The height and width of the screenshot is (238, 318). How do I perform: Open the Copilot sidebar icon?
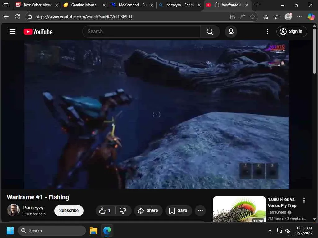(311, 17)
